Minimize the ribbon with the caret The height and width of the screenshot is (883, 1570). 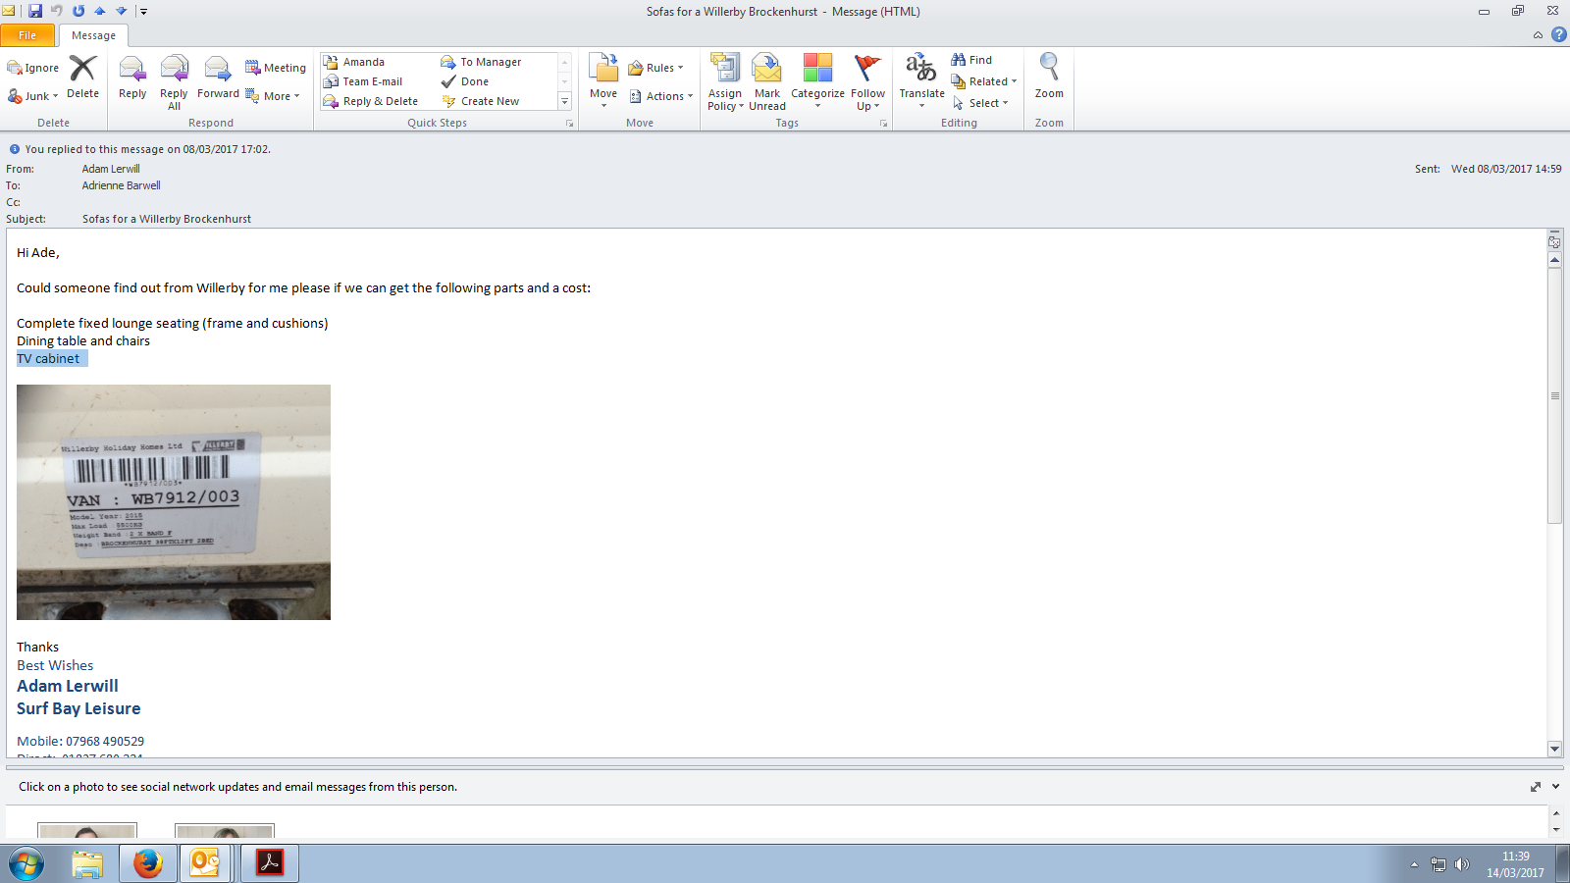(x=1538, y=35)
